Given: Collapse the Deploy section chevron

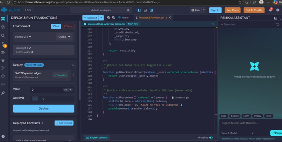Looking at the screenshot, I should coord(73,65).
